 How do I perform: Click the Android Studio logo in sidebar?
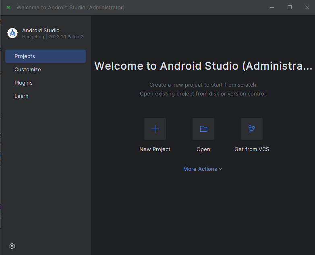coord(12,33)
